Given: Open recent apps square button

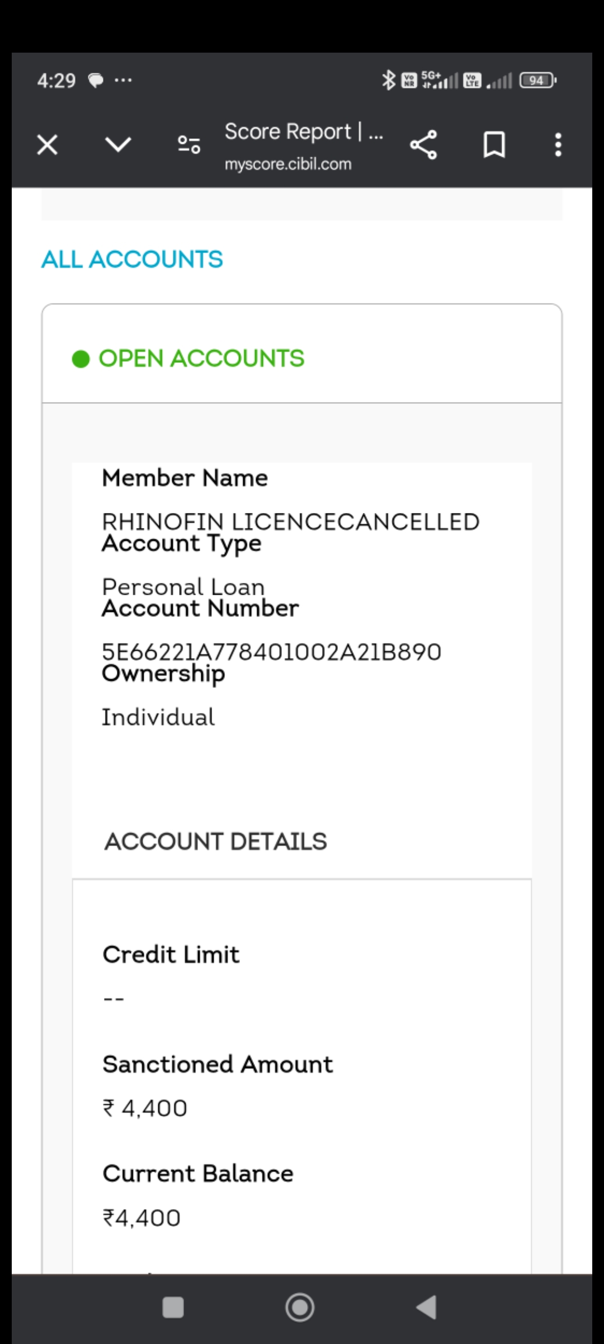Looking at the screenshot, I should tap(173, 1308).
